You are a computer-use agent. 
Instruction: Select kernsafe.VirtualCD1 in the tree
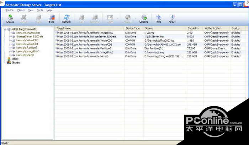27,44
